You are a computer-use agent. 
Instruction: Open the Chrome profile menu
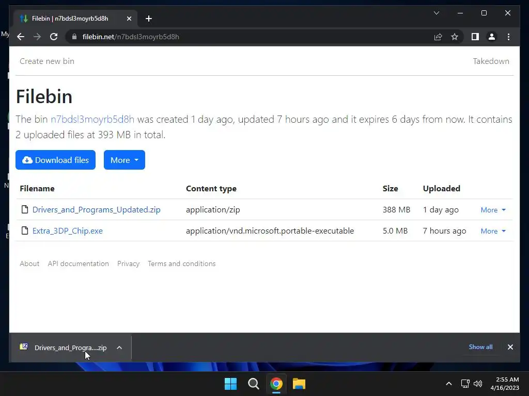[492, 37]
